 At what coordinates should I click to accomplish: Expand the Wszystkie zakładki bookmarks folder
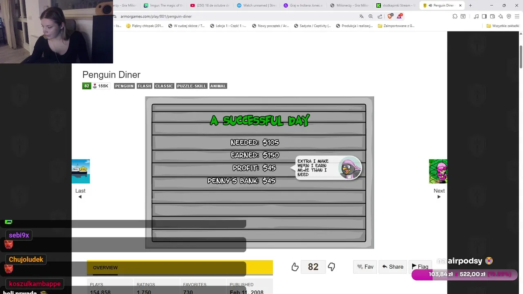pyautogui.click(x=503, y=26)
